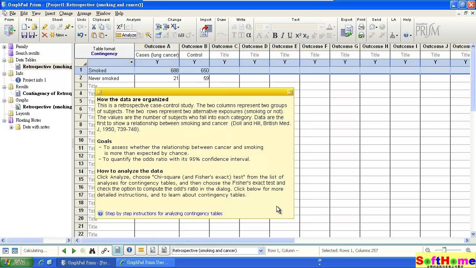Click the Save disk icon
This screenshot has width=476, height=268.
pos(24,35)
